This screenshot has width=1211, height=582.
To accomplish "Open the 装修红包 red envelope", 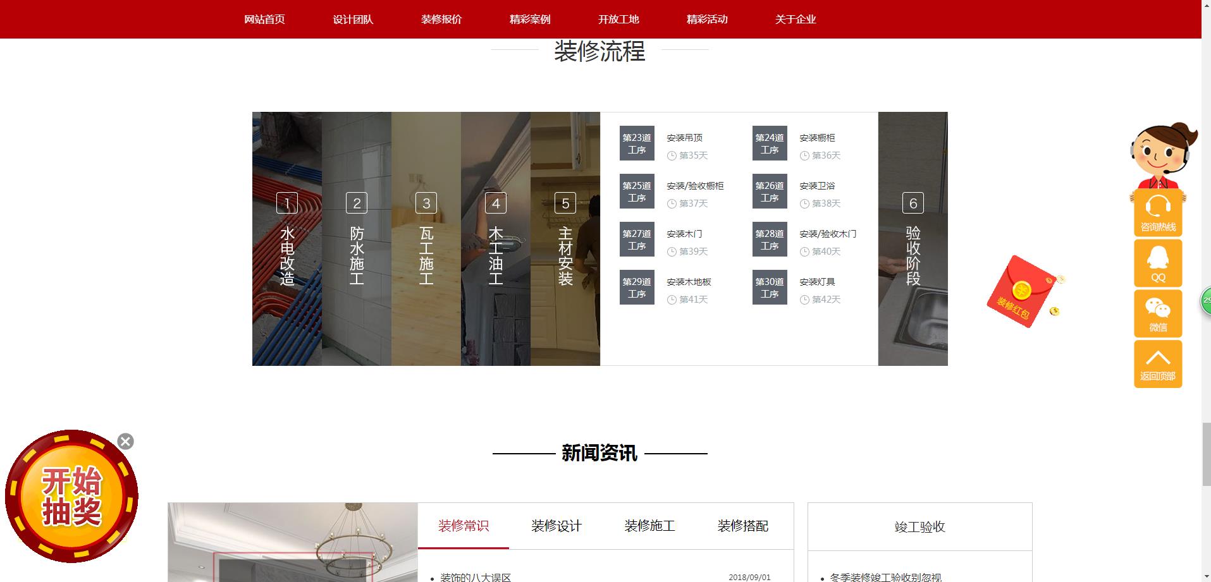I will pyautogui.click(x=1021, y=292).
